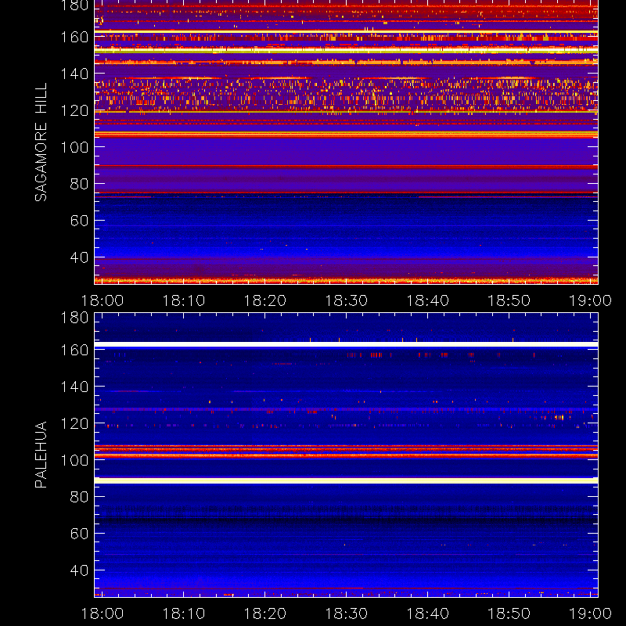Click 18:30 under the Palehua plot

(346, 613)
